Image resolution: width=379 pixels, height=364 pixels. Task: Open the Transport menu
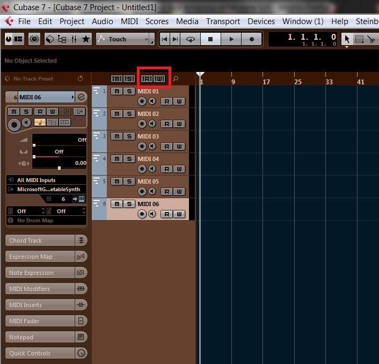click(x=223, y=21)
